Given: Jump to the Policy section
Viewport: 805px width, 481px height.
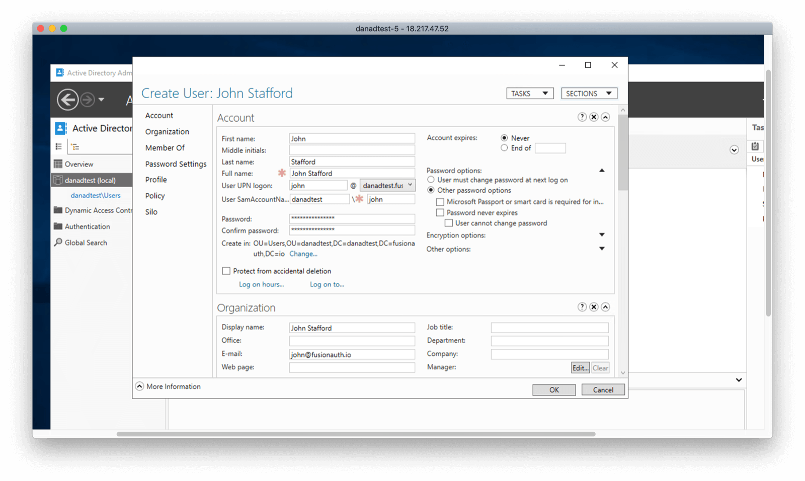Looking at the screenshot, I should [155, 196].
